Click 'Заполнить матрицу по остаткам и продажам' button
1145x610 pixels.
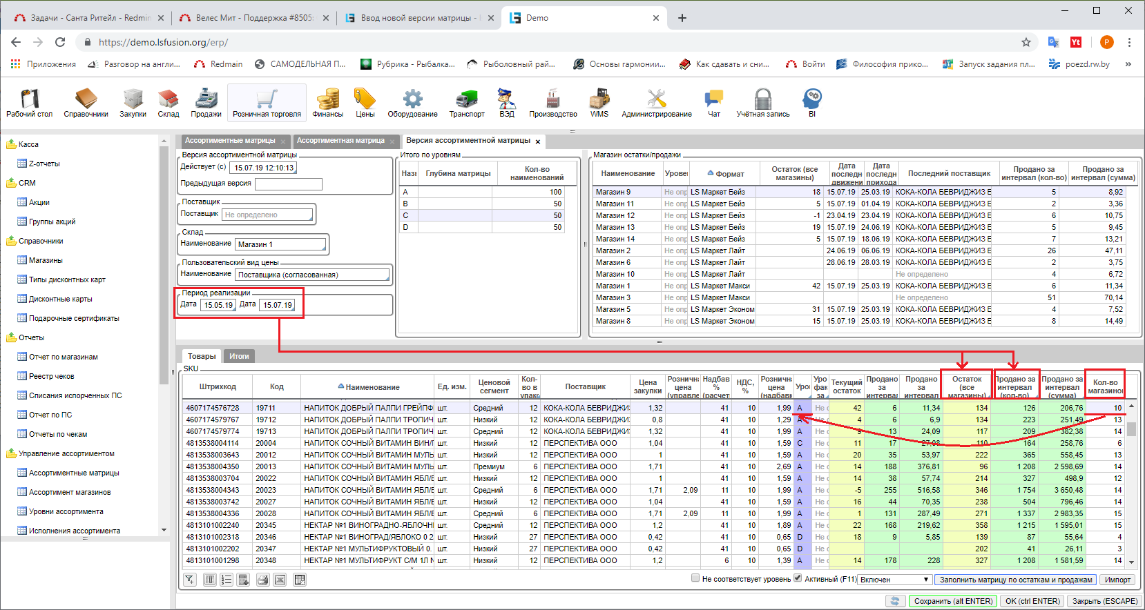click(x=1016, y=580)
